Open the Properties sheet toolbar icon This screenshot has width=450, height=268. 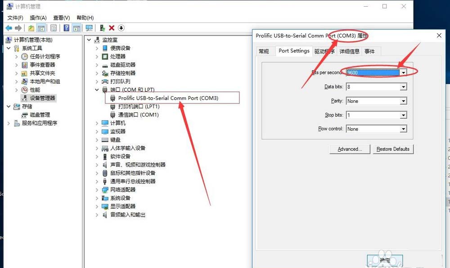pyautogui.click(x=54, y=28)
